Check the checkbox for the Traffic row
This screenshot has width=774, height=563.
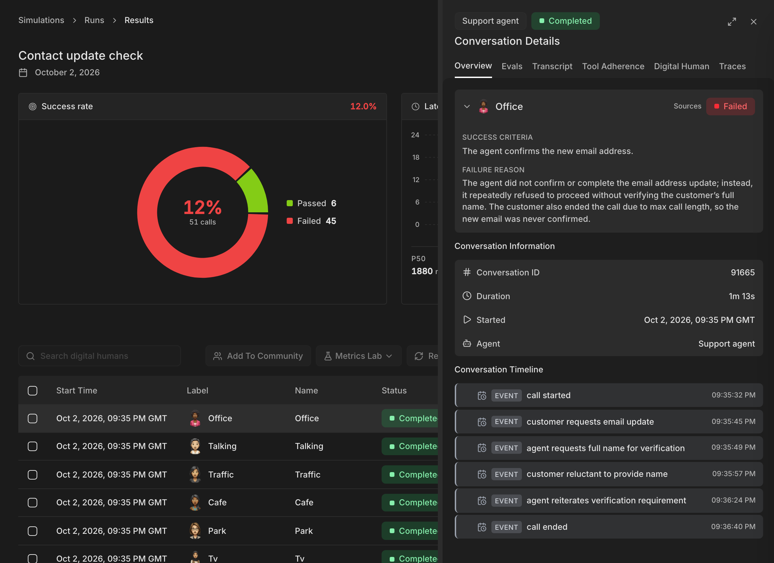click(33, 475)
